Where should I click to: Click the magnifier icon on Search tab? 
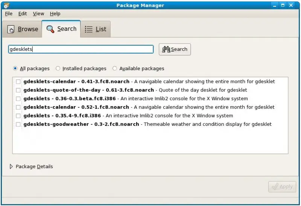pyautogui.click(x=50, y=29)
